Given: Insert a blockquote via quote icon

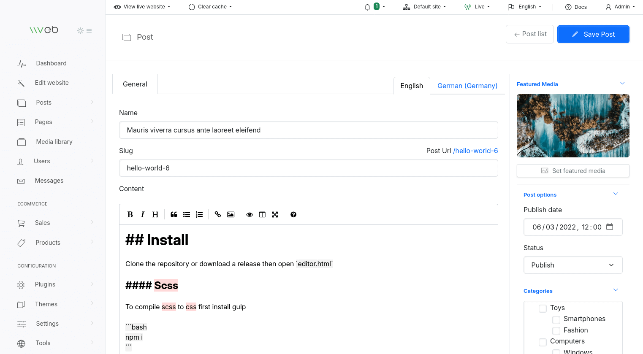Looking at the screenshot, I should click(174, 215).
